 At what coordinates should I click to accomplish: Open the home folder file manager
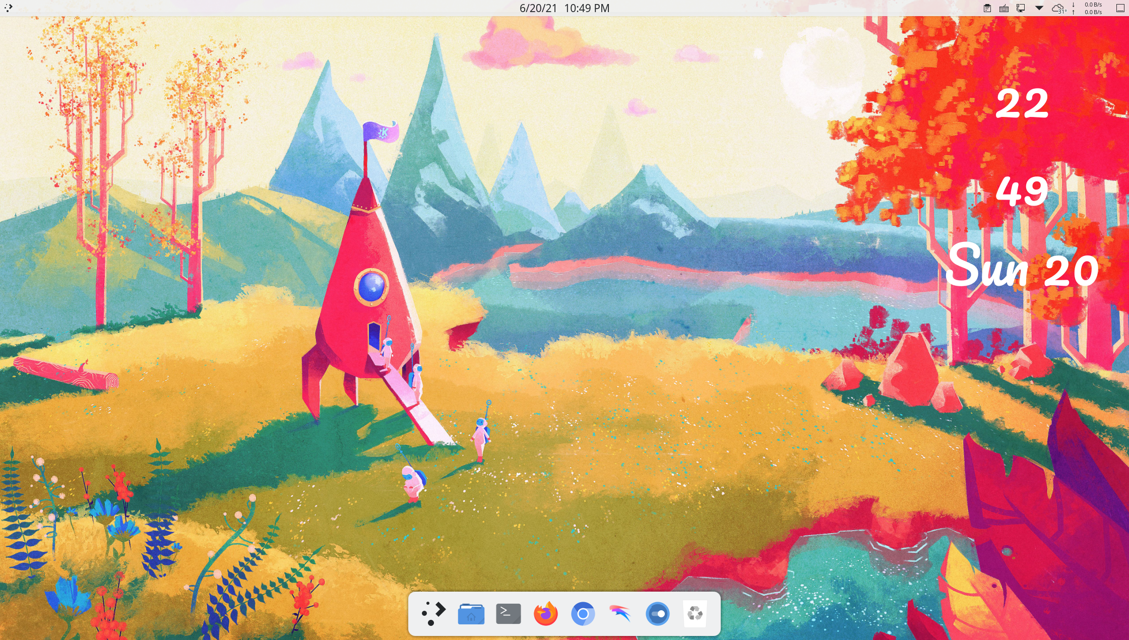click(471, 613)
